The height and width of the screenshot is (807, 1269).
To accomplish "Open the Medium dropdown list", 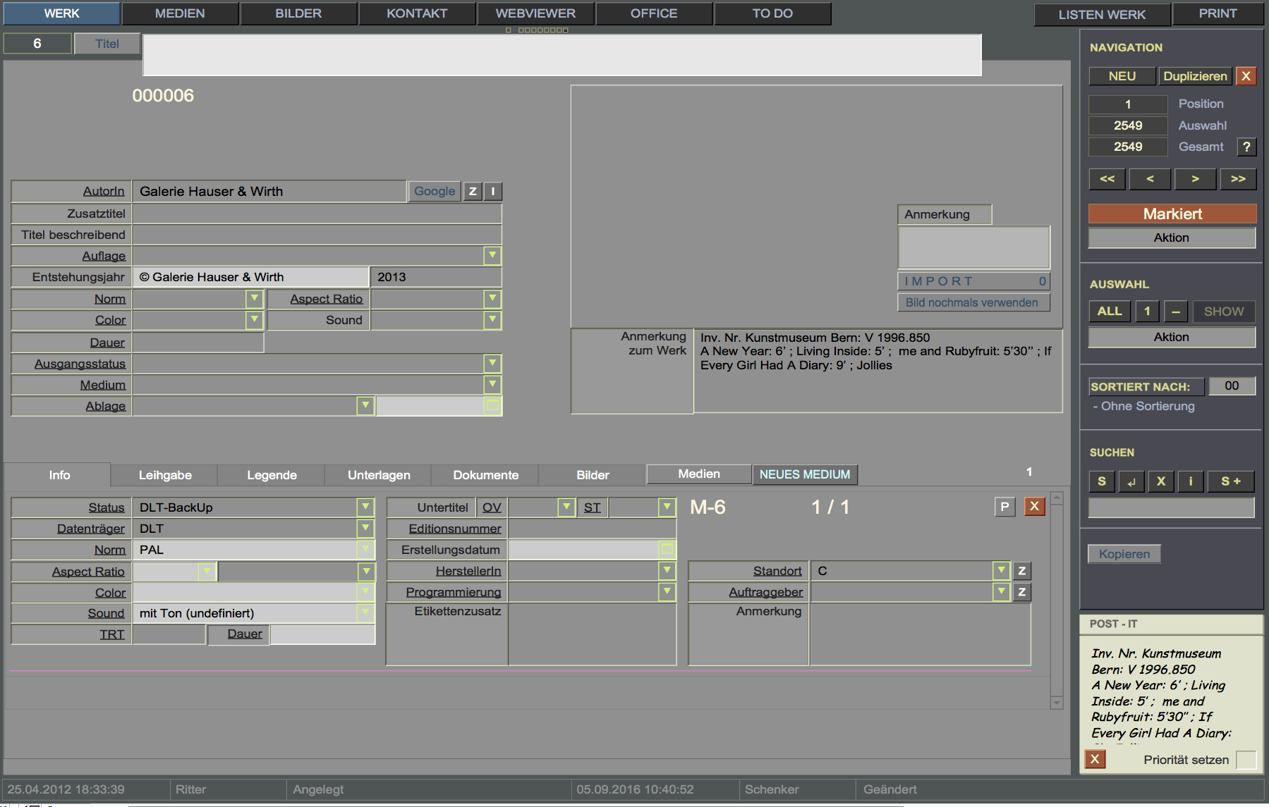I will (492, 384).
